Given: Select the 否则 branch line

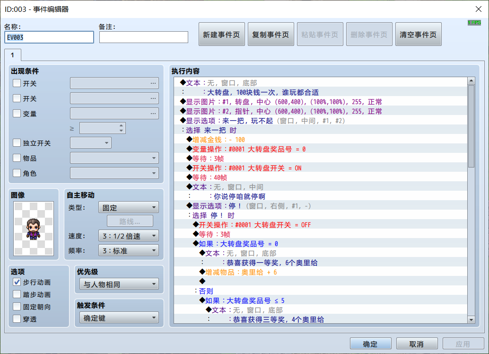Looking at the screenshot, I should 321,291.
